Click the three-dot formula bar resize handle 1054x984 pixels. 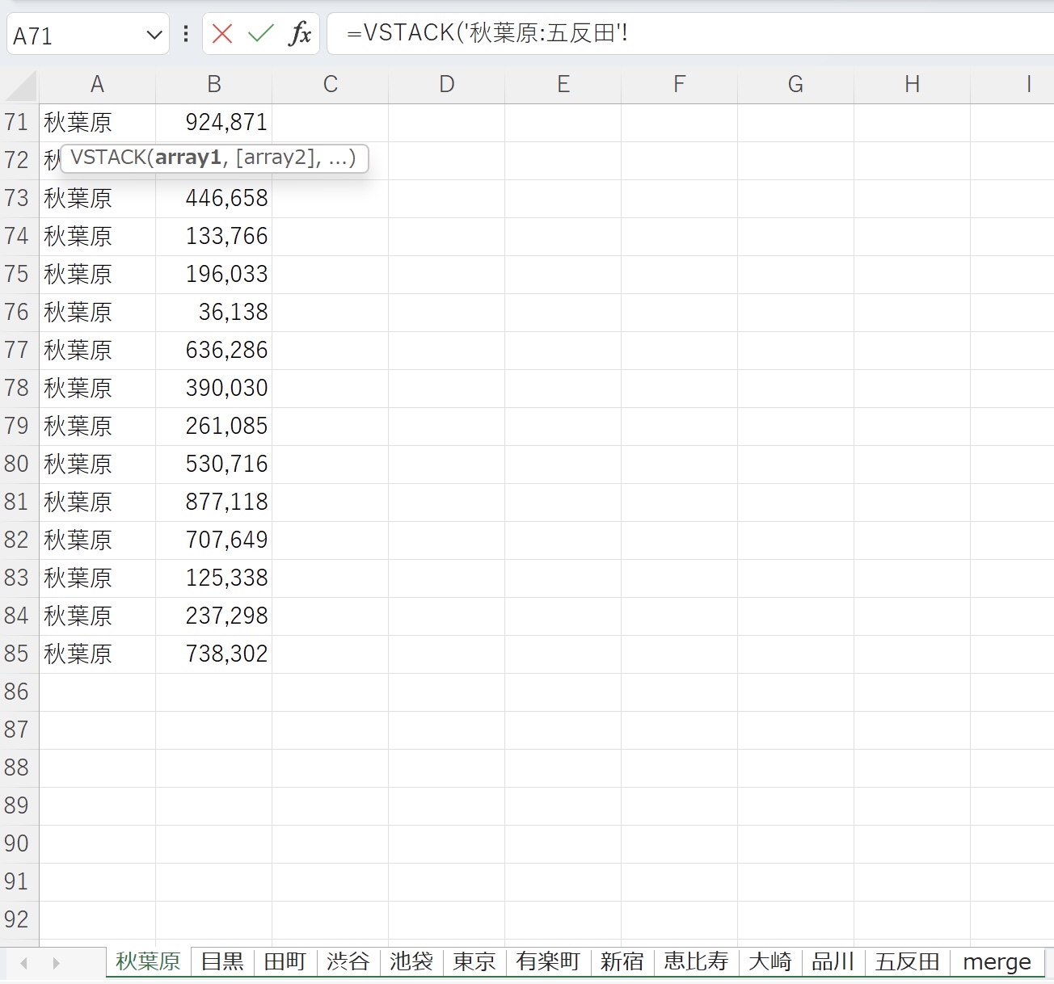[186, 34]
